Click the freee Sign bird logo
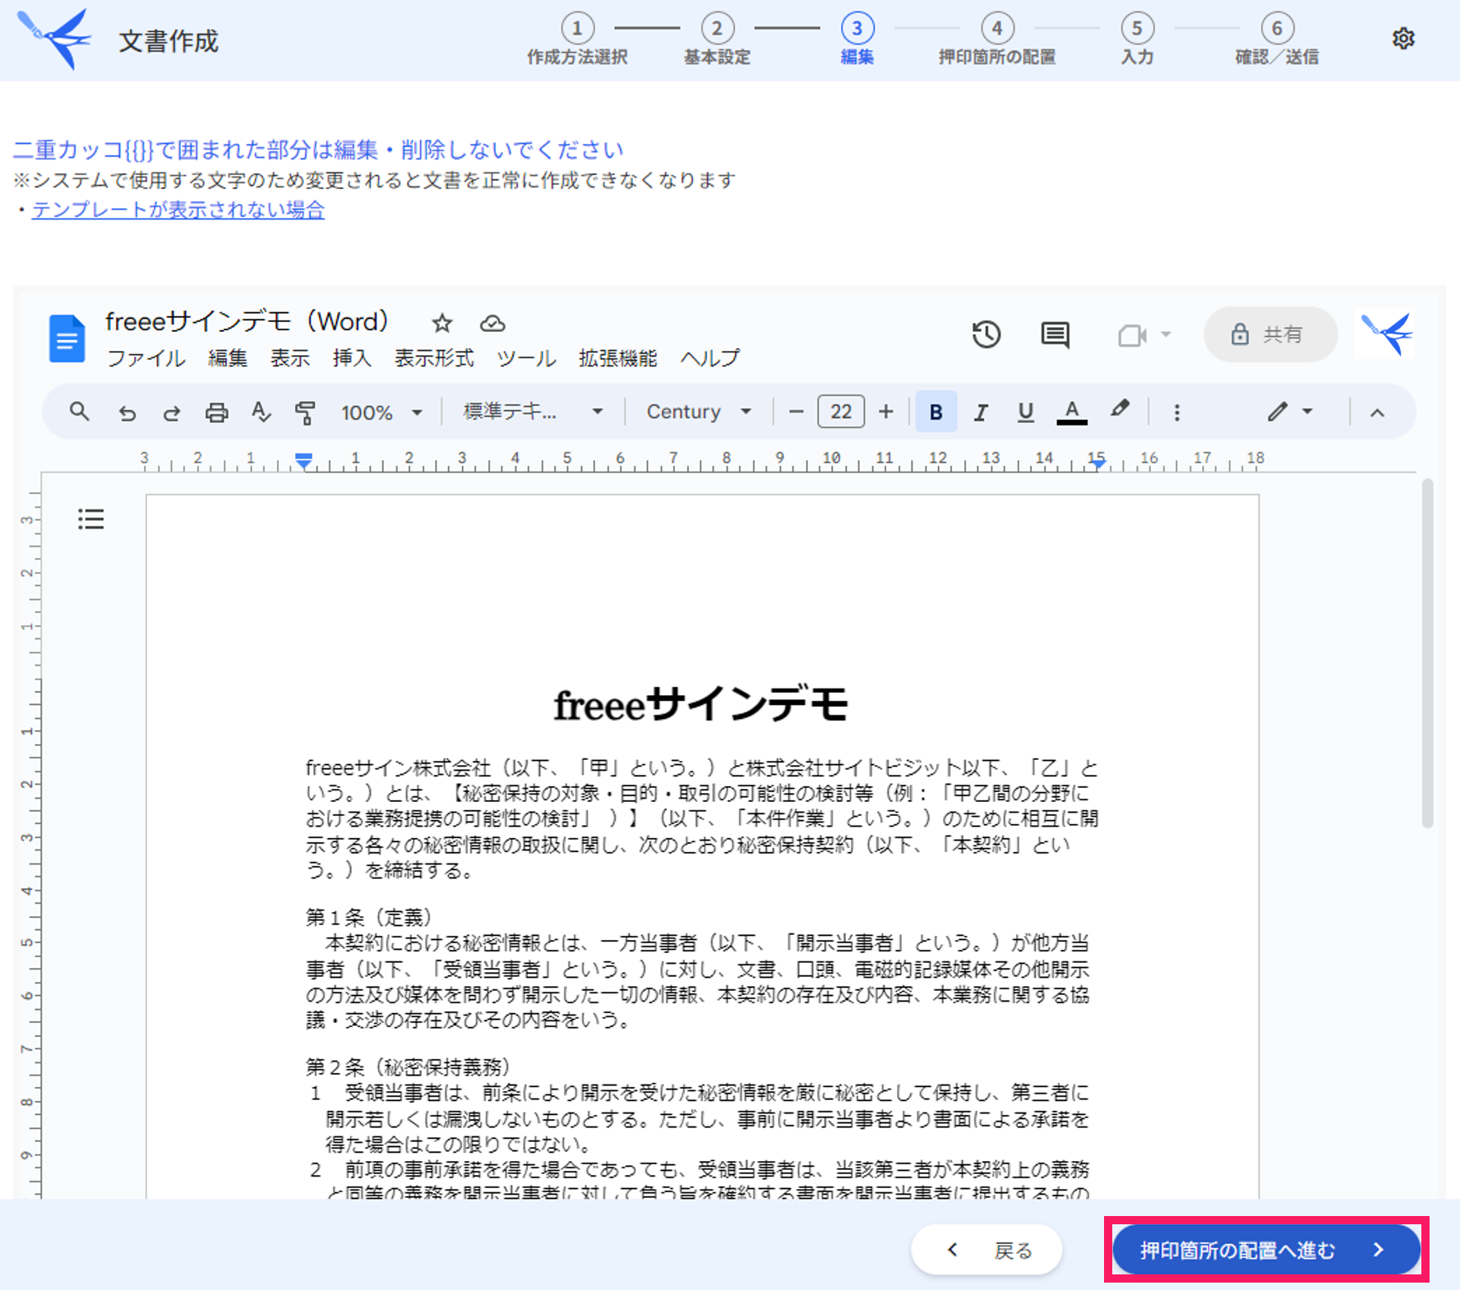 click(x=55, y=39)
